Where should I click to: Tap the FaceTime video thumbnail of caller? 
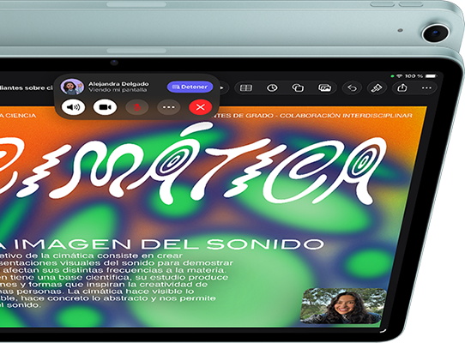pyautogui.click(x=343, y=305)
